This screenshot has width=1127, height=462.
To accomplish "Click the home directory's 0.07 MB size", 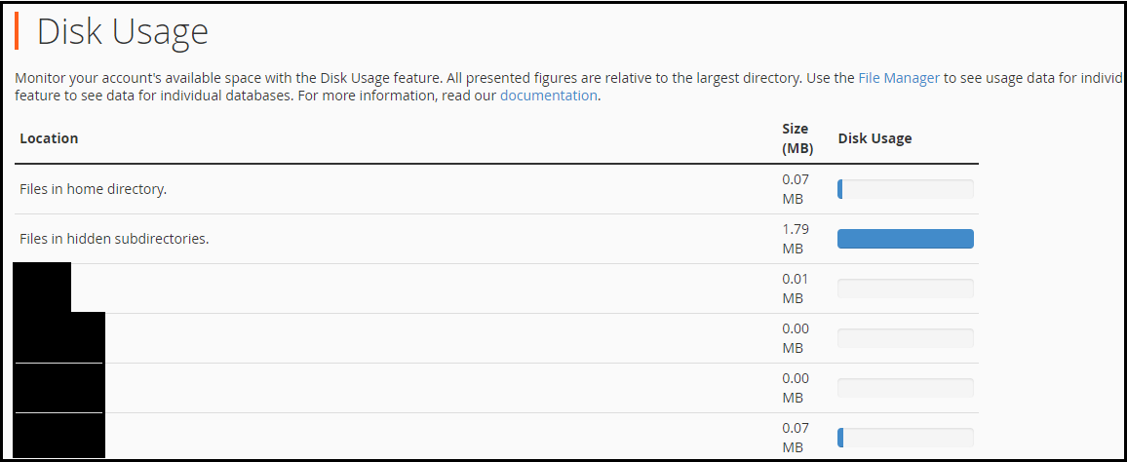I will click(x=795, y=189).
